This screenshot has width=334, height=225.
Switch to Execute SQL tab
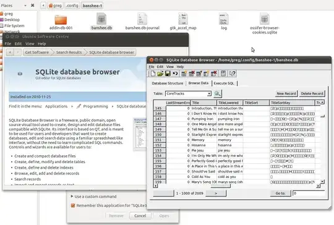[x=224, y=83]
